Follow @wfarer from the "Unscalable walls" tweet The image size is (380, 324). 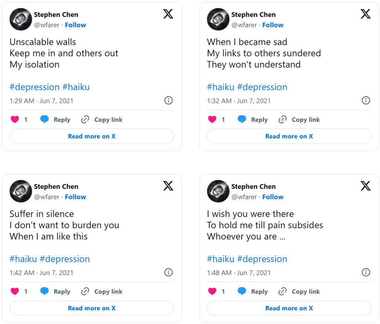(x=75, y=25)
